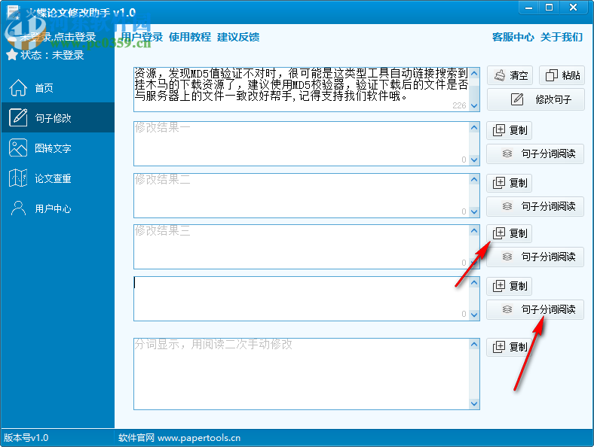Click the house icon beside 首页

[x=18, y=88]
